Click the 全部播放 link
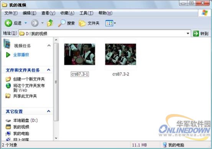 pos(21,55)
